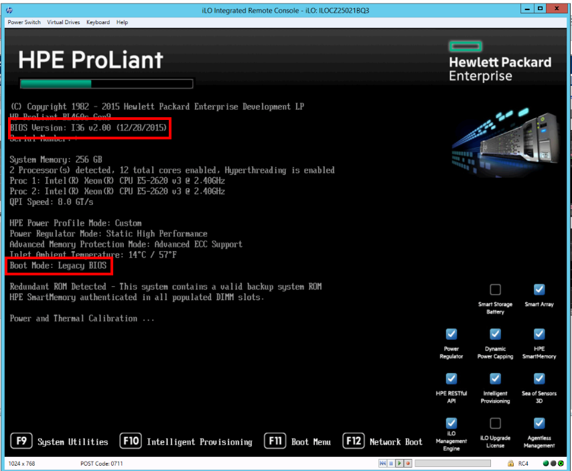Click the red record icon
The image size is (572, 471).
point(408,464)
